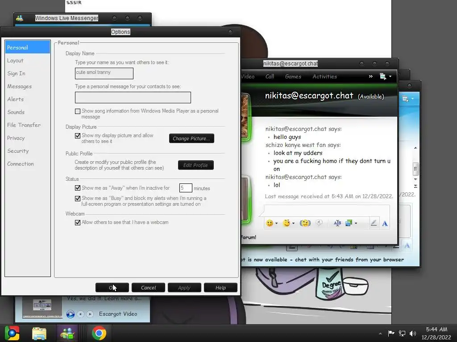This screenshot has height=342, width=457.
Task: Click Help in Options dialog
Action: click(220, 288)
